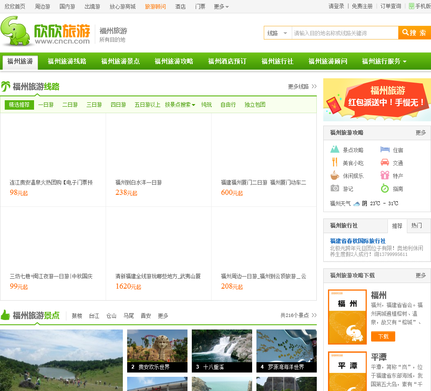This screenshot has height=391, width=431.
Task: Select the 一日游 route tab
Action: (46, 105)
